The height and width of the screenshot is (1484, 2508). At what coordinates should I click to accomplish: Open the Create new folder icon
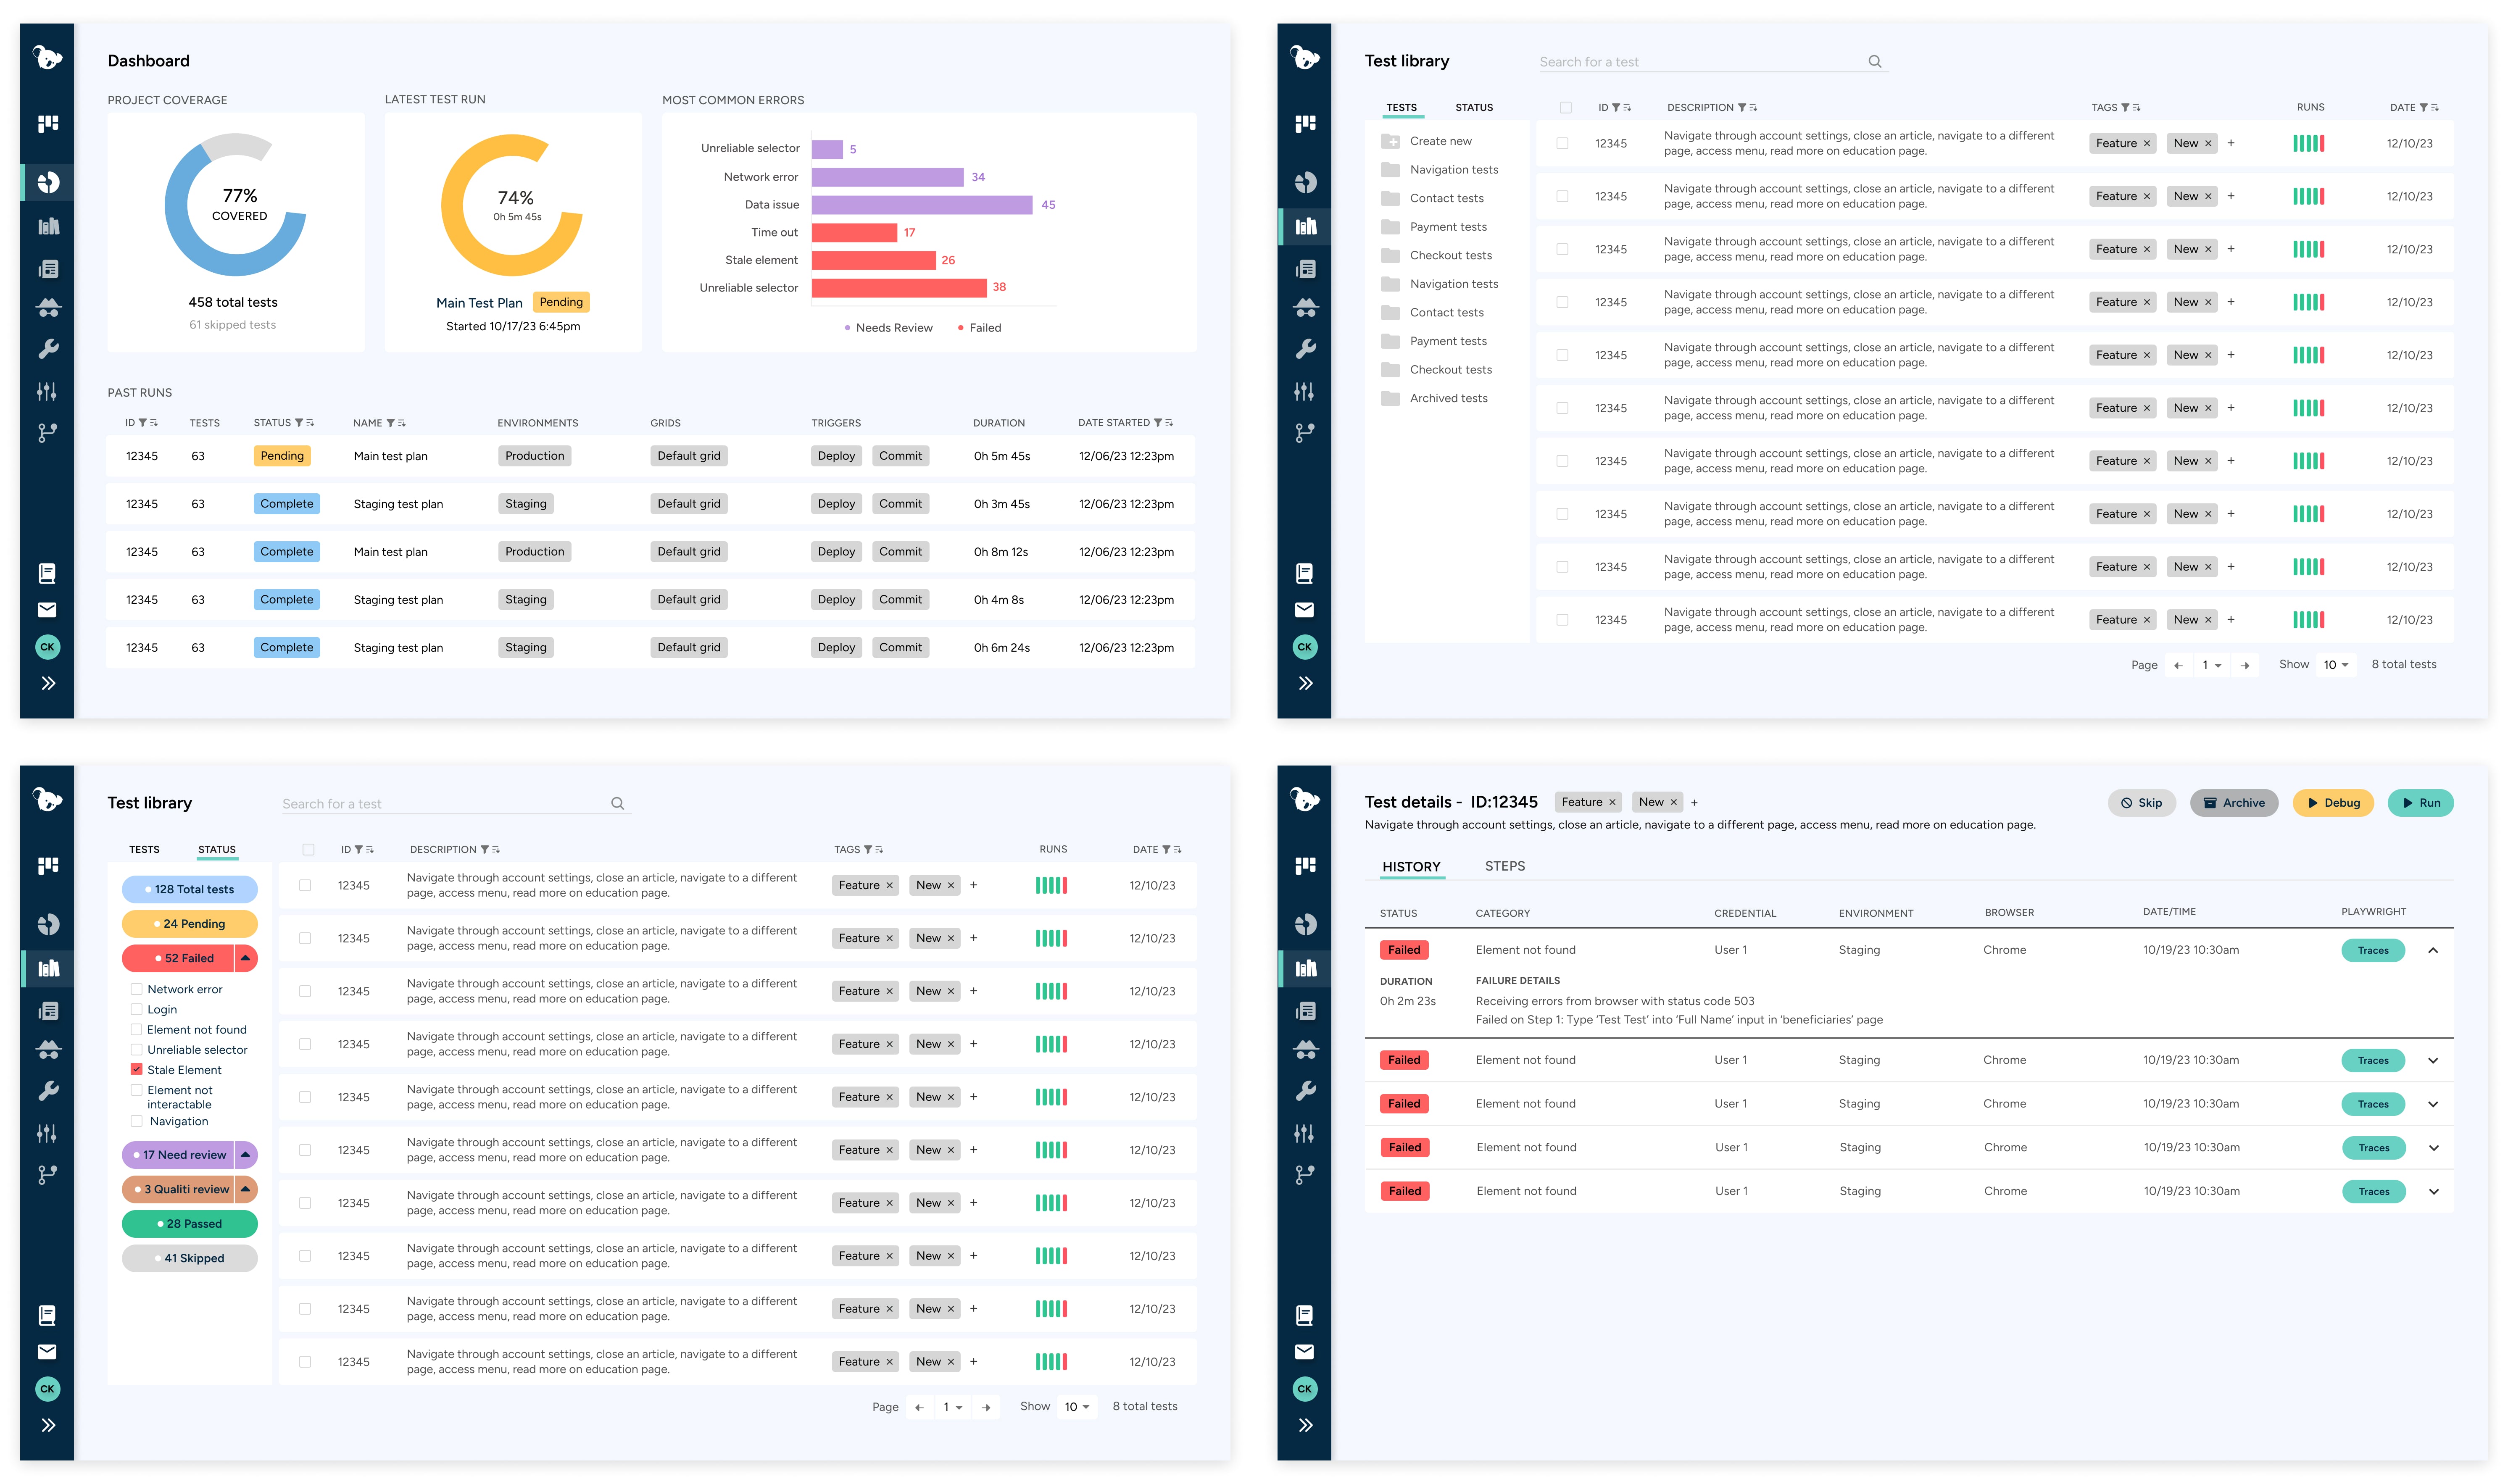(1390, 141)
